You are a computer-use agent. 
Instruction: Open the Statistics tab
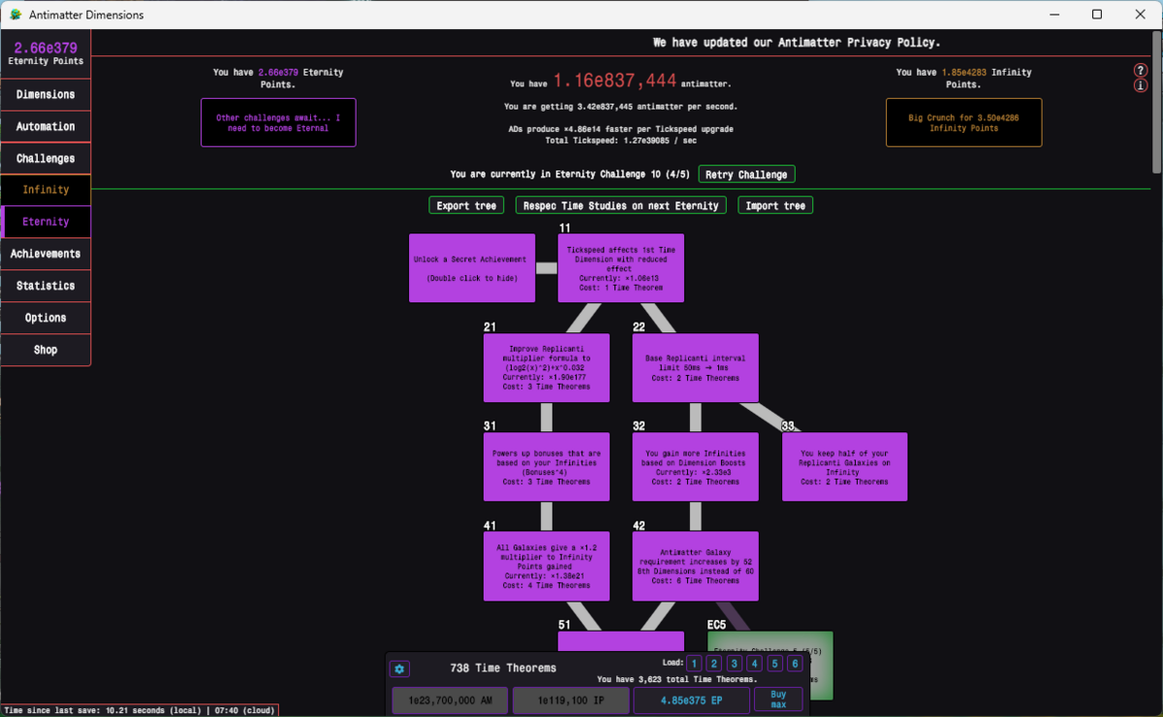[46, 286]
